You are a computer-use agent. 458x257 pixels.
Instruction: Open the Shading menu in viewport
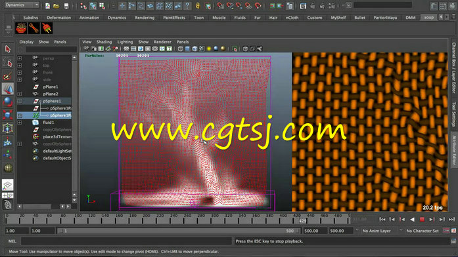(x=104, y=42)
